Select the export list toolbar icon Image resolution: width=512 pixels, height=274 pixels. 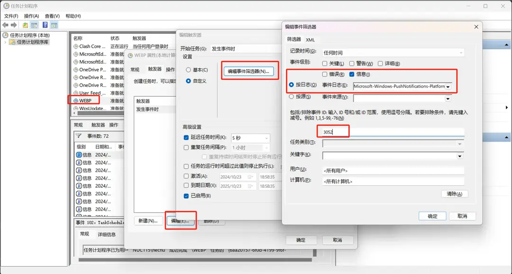click(26, 25)
